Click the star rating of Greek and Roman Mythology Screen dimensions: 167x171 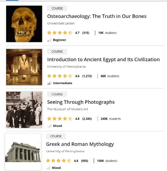coord(58,161)
